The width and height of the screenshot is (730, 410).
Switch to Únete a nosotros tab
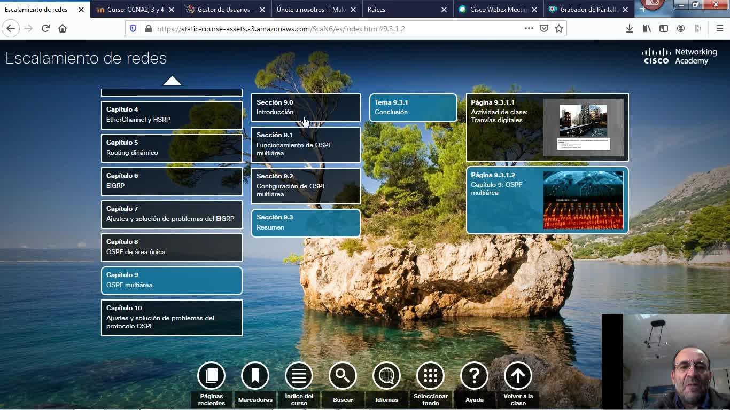click(x=317, y=10)
